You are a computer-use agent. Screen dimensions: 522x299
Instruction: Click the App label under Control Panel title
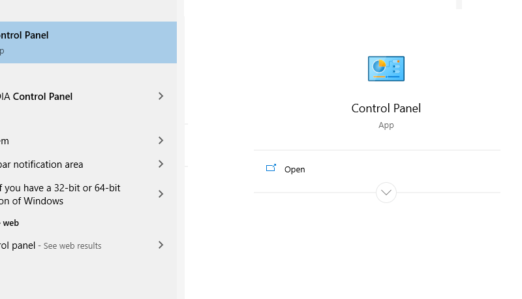pos(386,125)
